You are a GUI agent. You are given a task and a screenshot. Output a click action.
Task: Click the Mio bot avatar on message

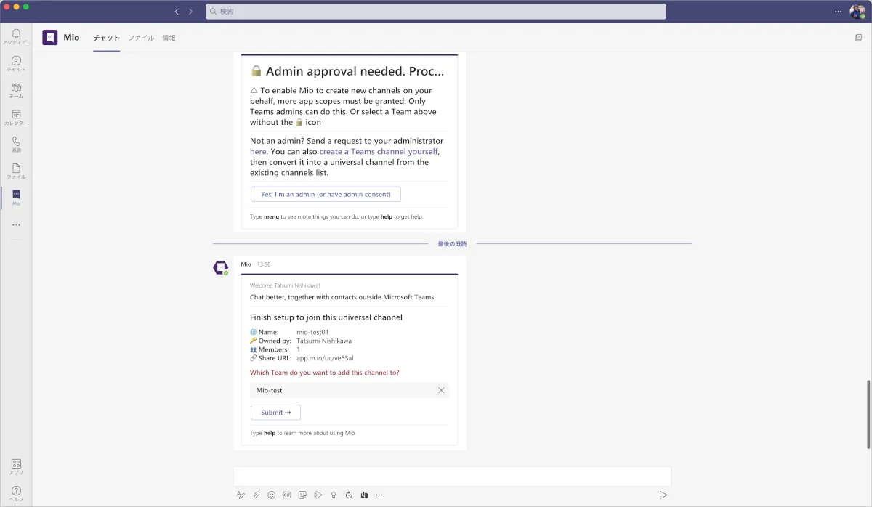click(x=220, y=268)
